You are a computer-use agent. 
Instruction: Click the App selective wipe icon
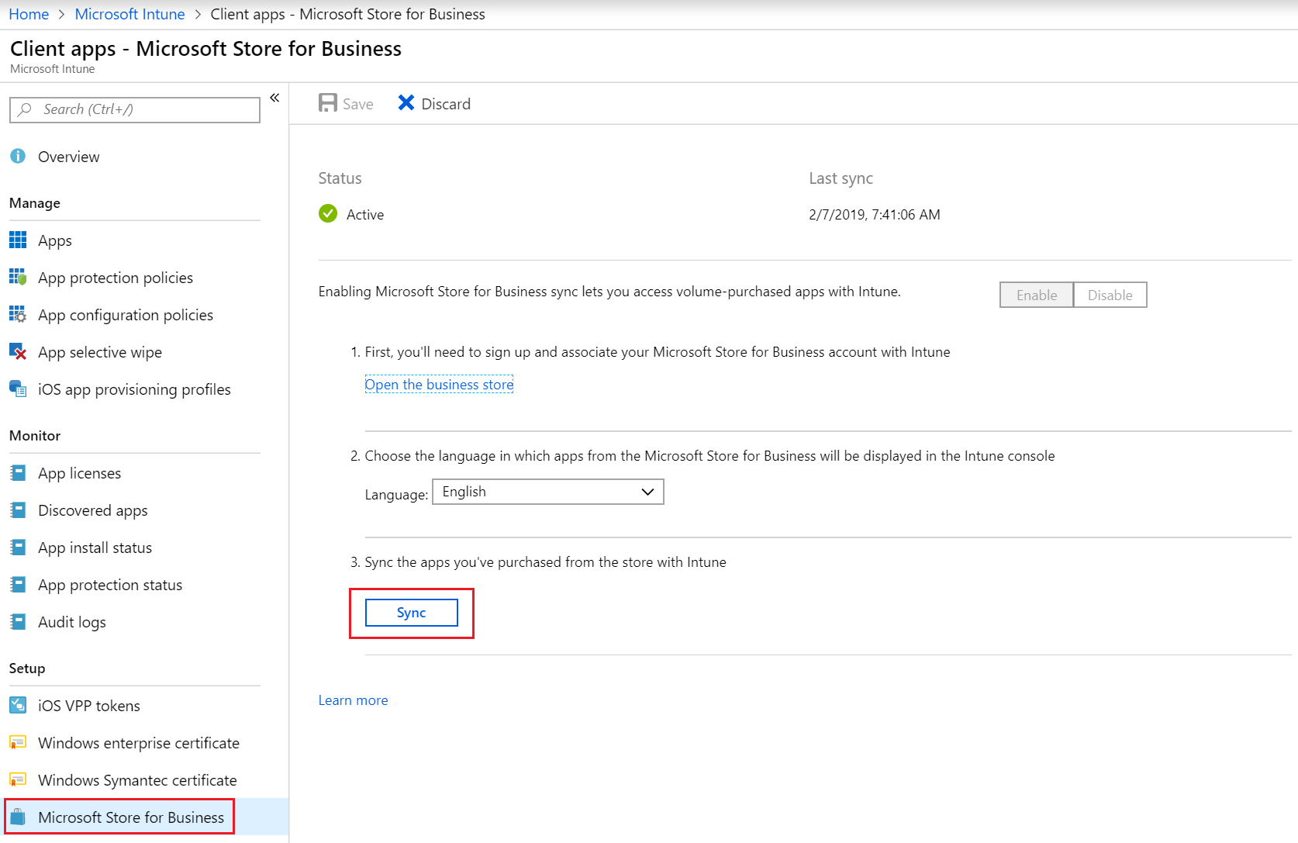(x=18, y=352)
